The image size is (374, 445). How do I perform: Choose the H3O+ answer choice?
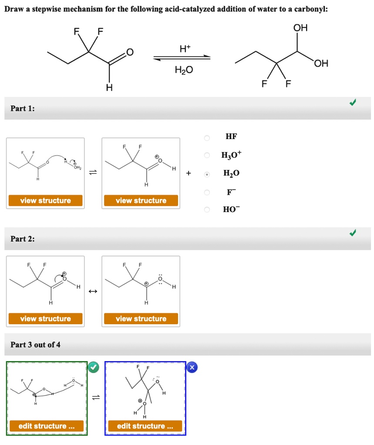[206, 155]
